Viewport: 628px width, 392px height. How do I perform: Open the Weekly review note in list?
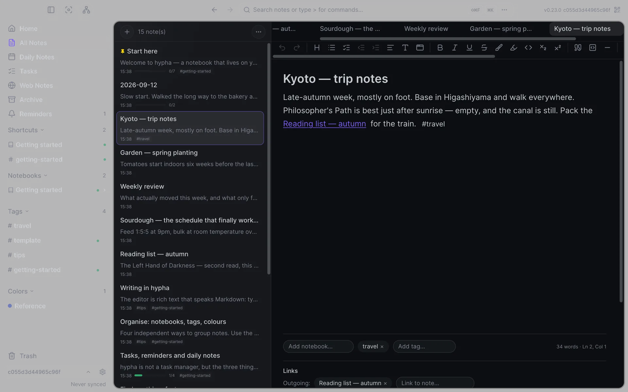(x=190, y=196)
